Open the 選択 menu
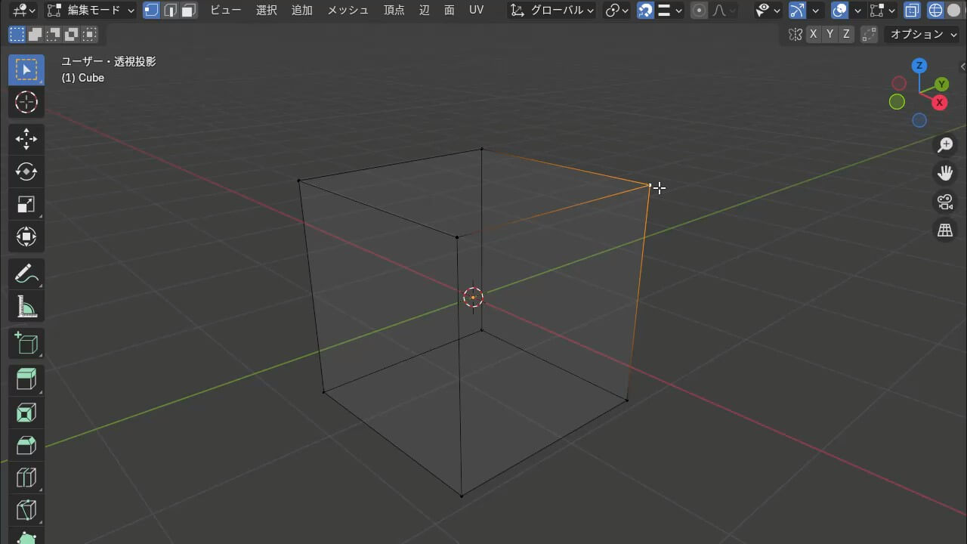 tap(267, 11)
